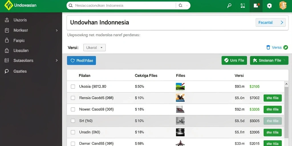Click the blue Rodil Fdac button
The height and width of the screenshot is (146, 292).
pos(81,60)
